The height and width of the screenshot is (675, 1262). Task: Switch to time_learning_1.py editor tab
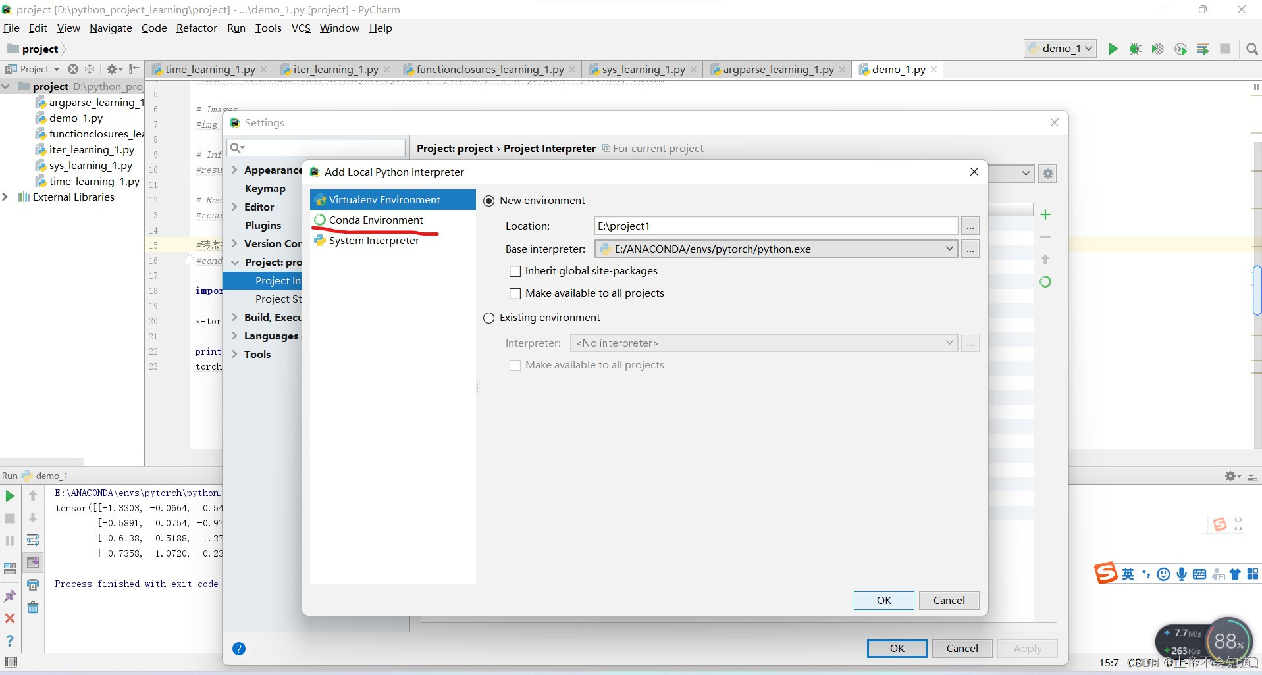click(209, 69)
